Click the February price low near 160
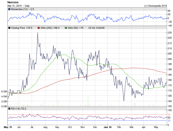The height and width of the screenshot is (131, 173). (124, 101)
